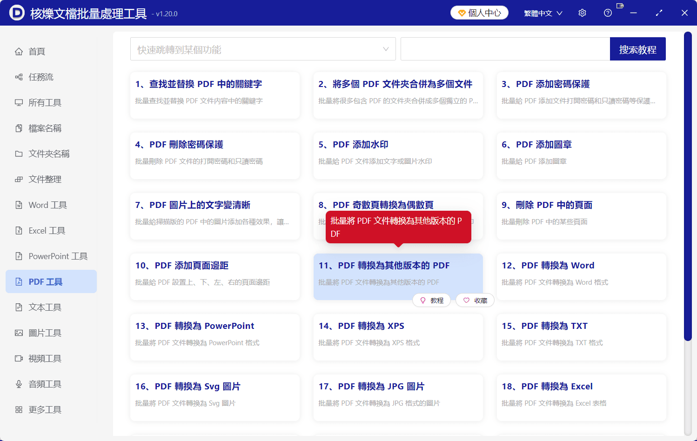Toggle 收藏 favorite on card 11
The width and height of the screenshot is (697, 441).
[475, 300]
